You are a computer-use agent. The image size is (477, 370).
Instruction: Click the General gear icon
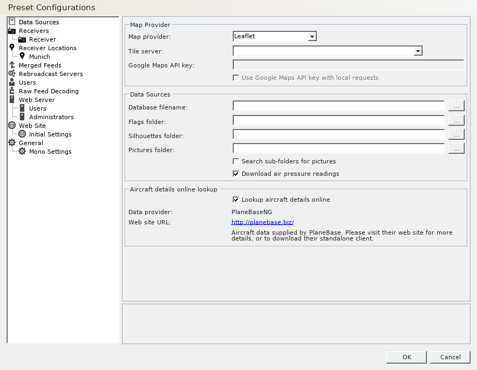[x=12, y=142]
